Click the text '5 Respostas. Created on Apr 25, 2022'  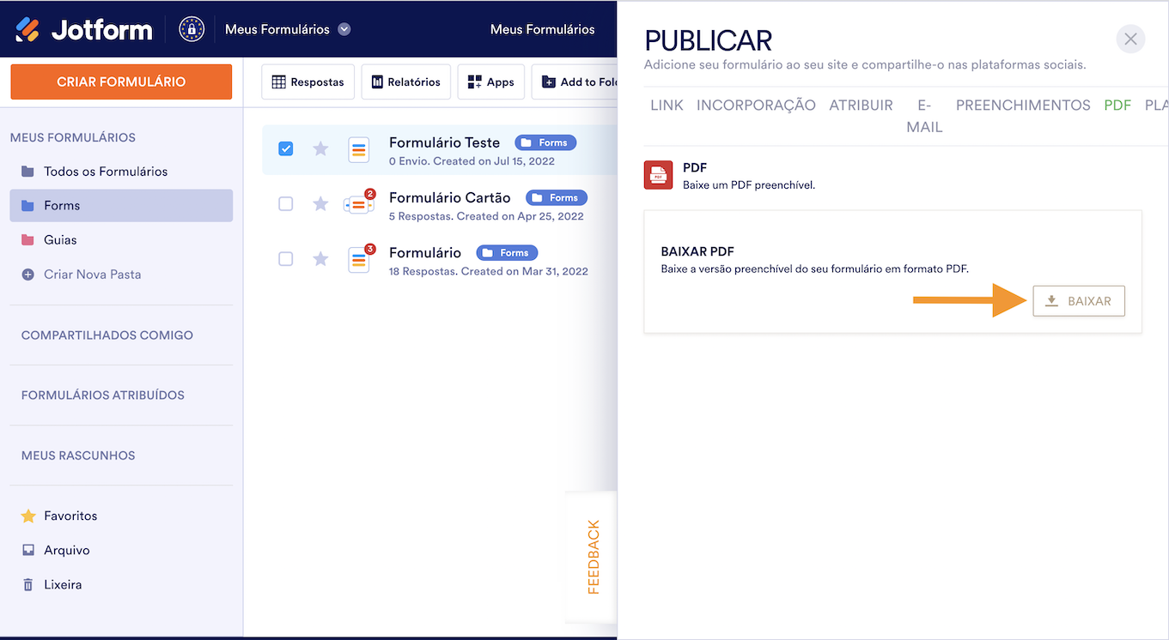click(486, 216)
